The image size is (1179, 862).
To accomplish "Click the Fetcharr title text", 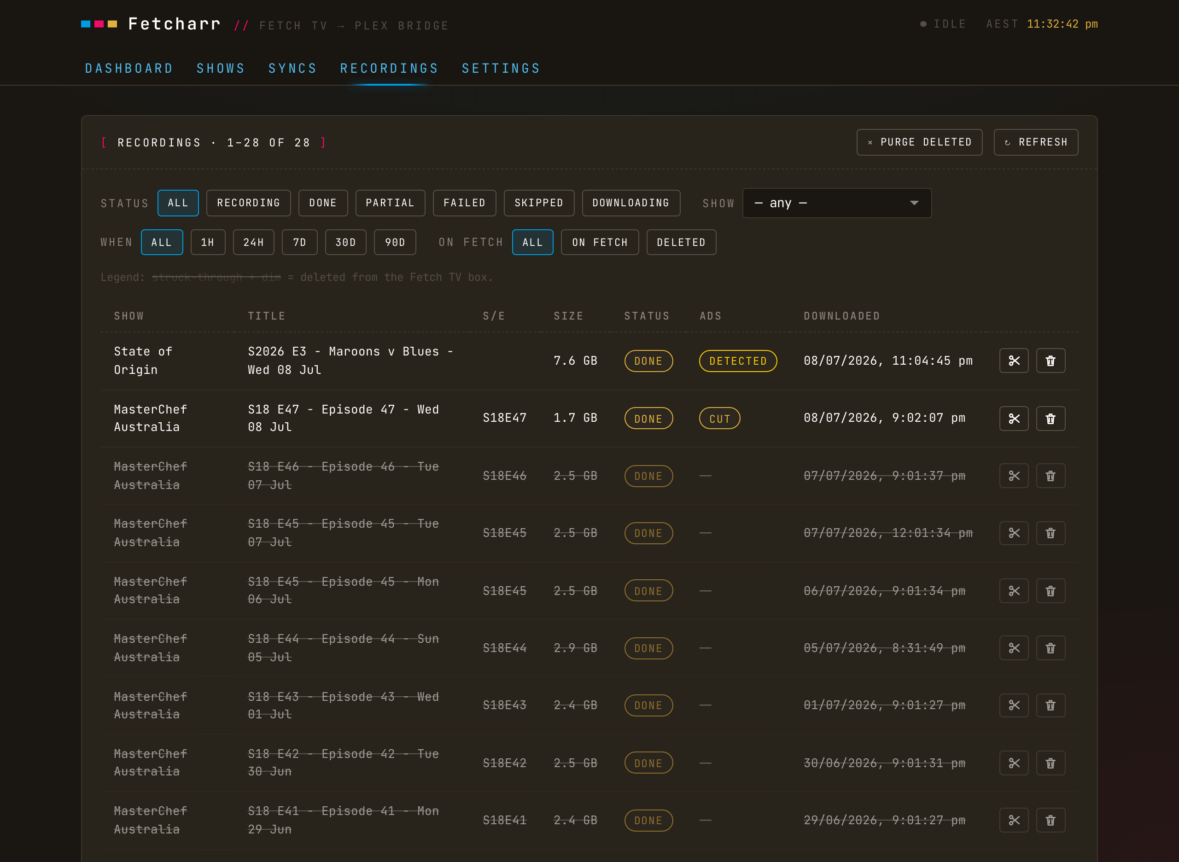I will pos(175,24).
